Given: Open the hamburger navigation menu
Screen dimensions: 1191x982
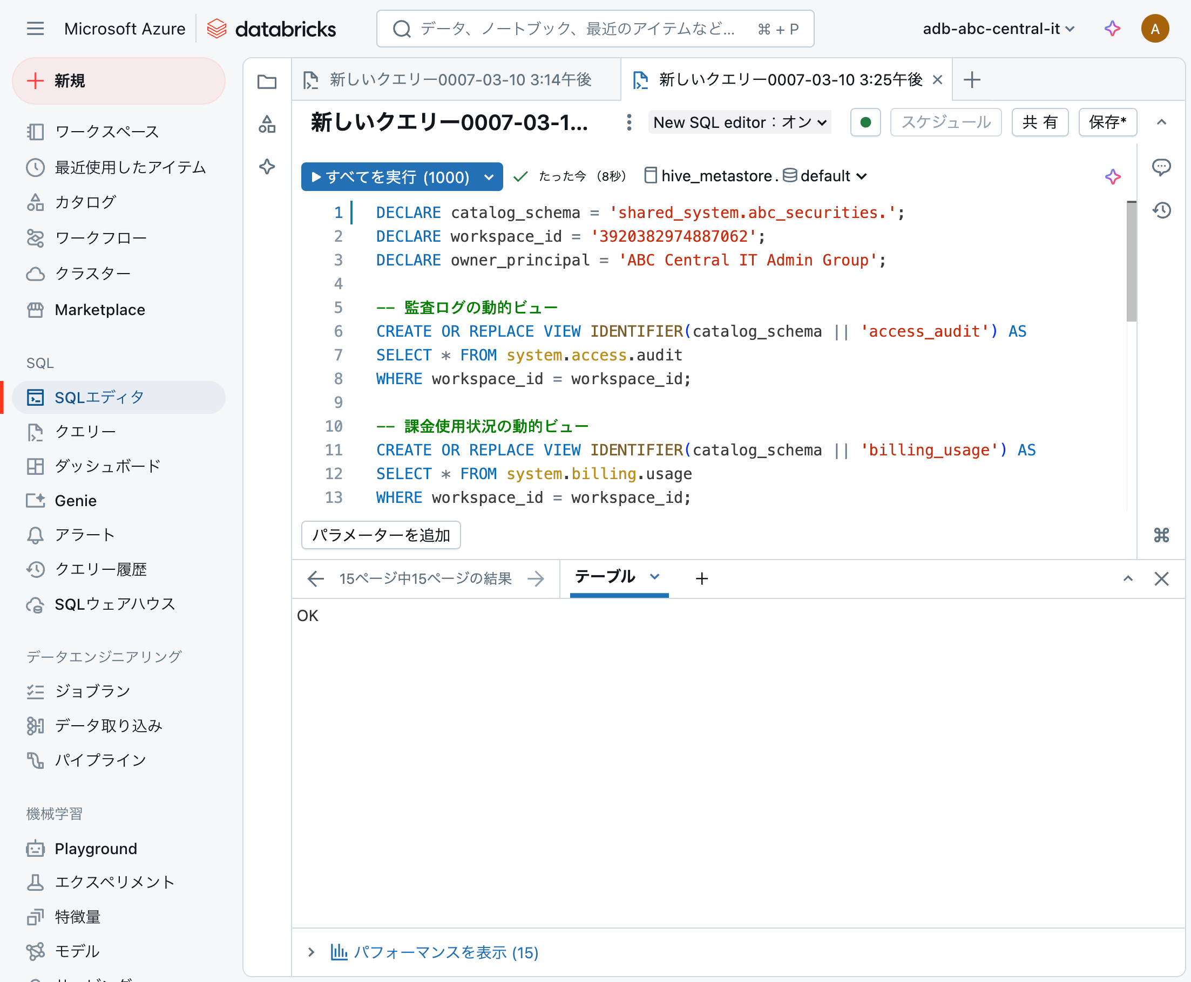Looking at the screenshot, I should [35, 29].
